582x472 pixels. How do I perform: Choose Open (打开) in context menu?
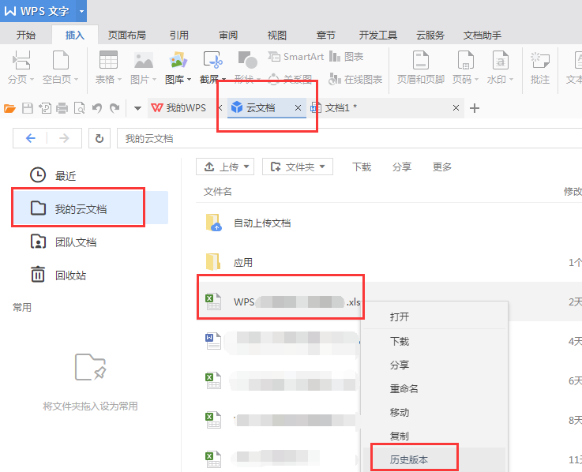(434, 317)
